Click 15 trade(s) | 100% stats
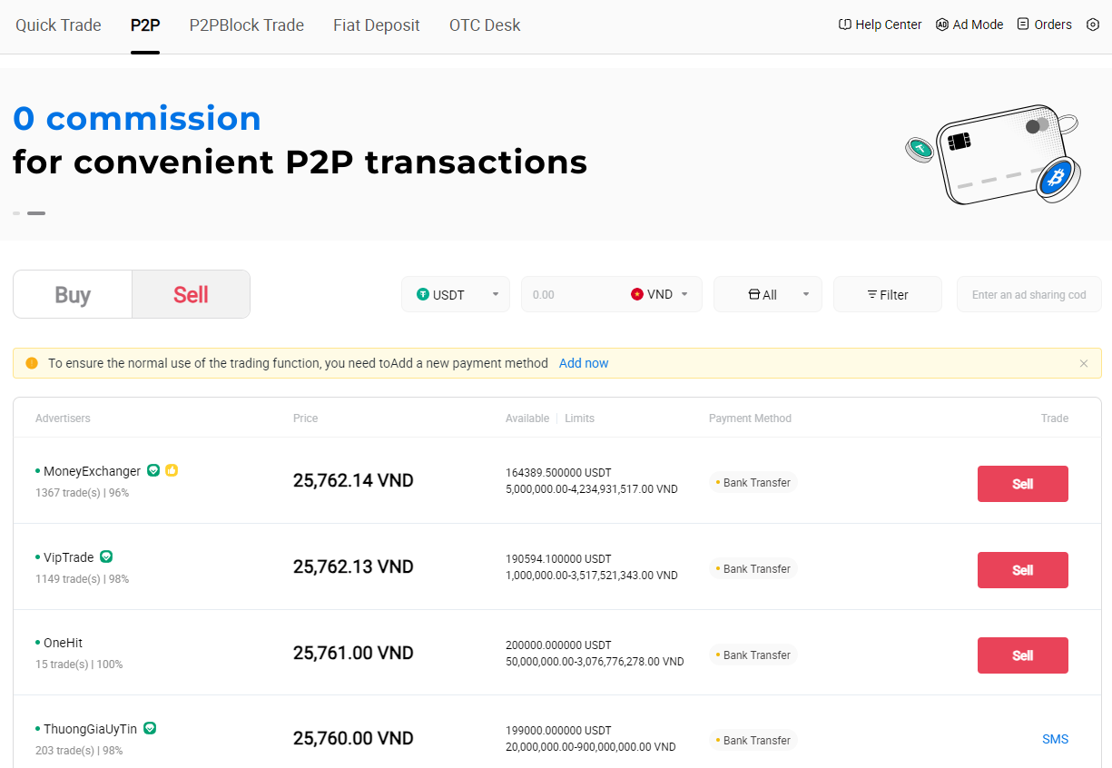The width and height of the screenshot is (1112, 768). 79,665
